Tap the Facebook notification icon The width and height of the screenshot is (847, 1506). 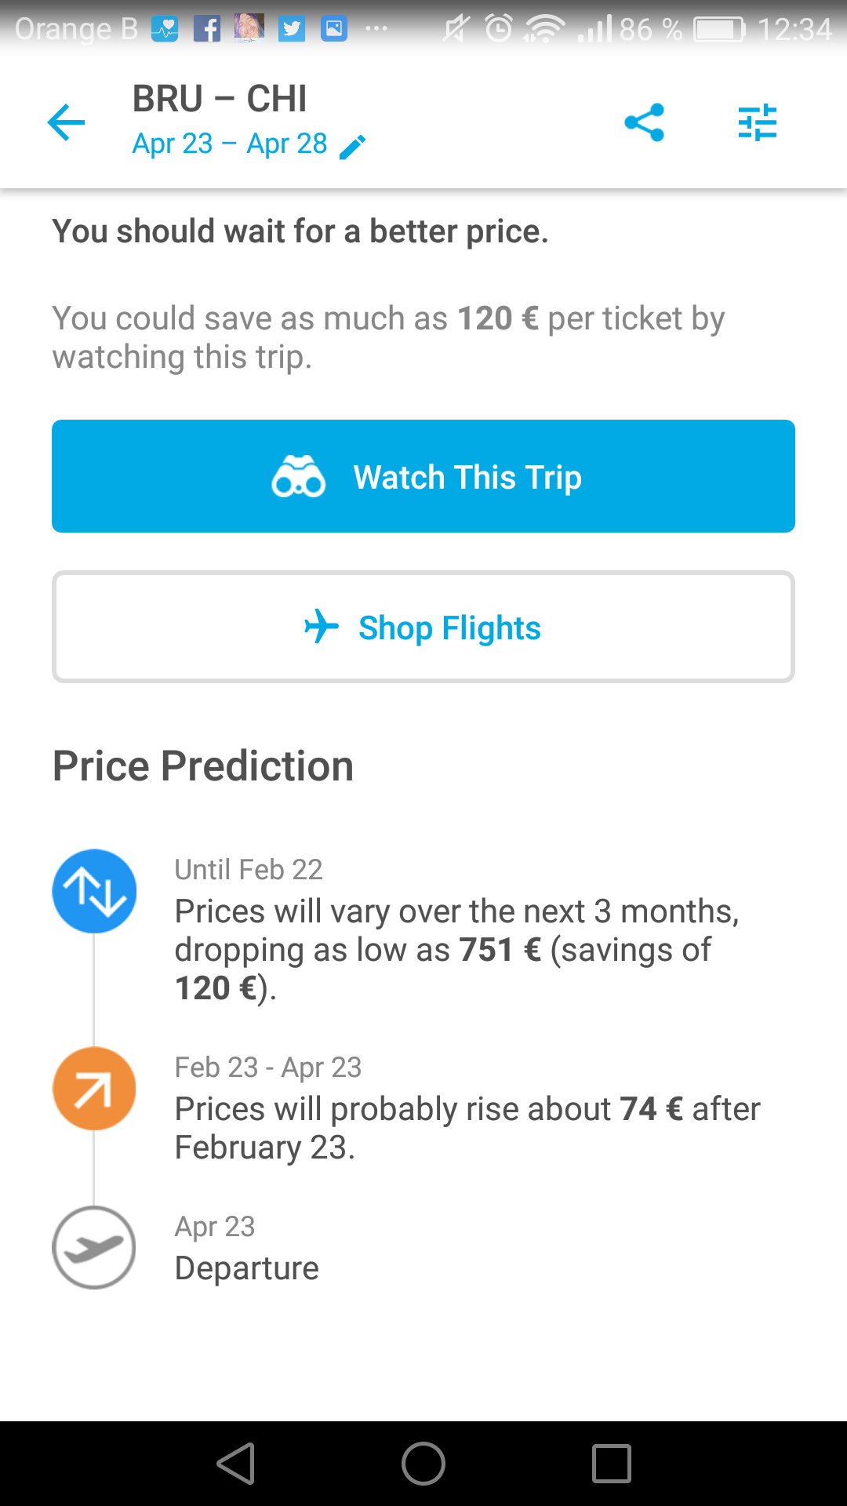coord(207,30)
